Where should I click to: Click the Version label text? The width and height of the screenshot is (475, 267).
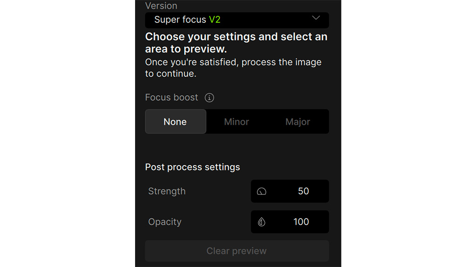point(161,6)
